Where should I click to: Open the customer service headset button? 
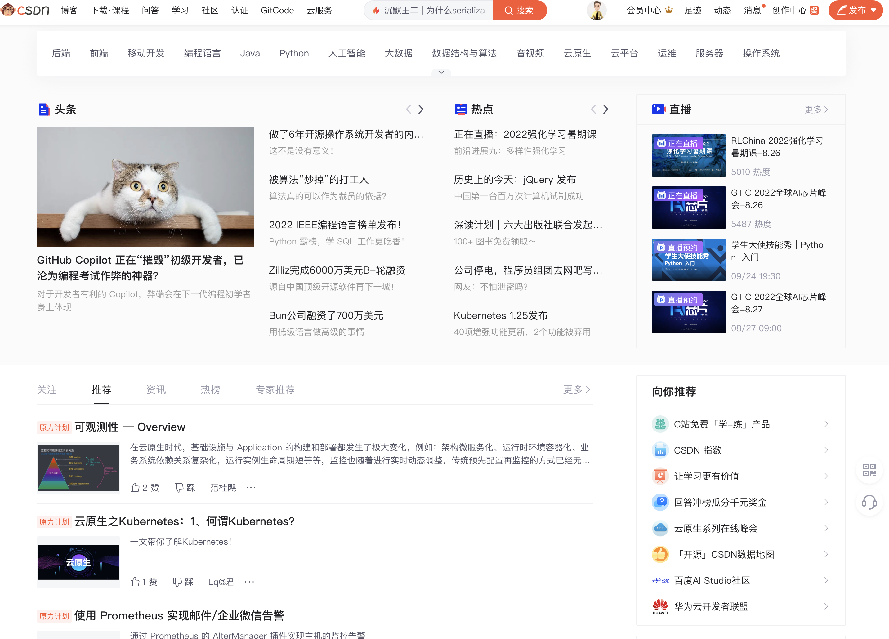(x=869, y=502)
